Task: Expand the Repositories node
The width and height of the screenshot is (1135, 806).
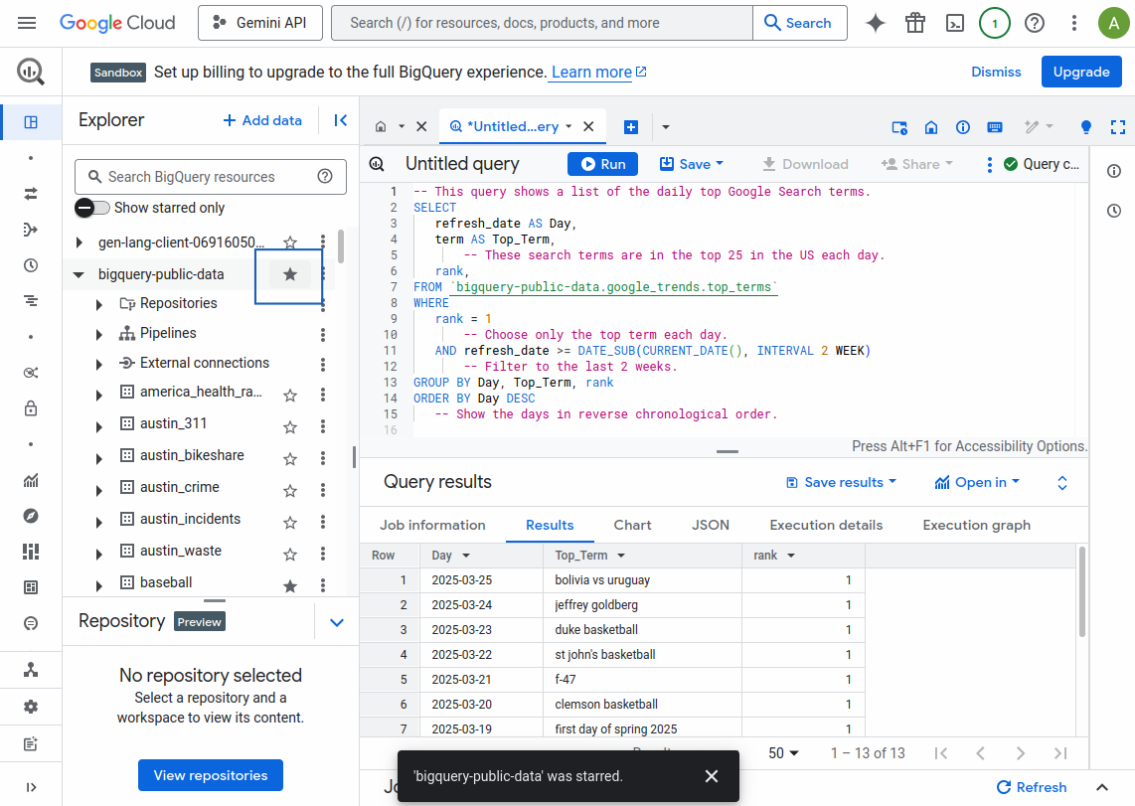Action: point(99,304)
